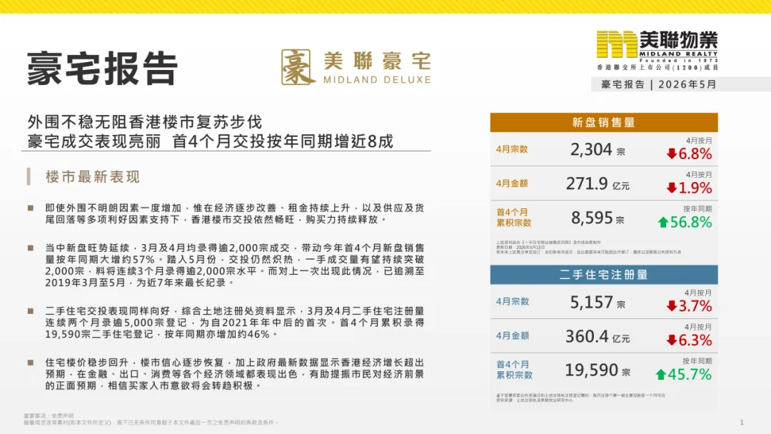This screenshot has height=434, width=771.
Task: Click paragraph starting 二手住宅交投表现同样向好
Action: click(235, 323)
